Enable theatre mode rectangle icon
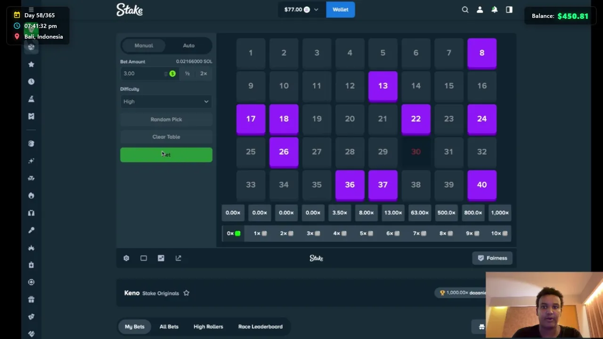This screenshot has height=339, width=603. tap(144, 258)
